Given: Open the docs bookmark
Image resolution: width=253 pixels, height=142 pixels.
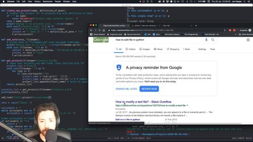Looking at the screenshot, I should pyautogui.click(x=157, y=34).
